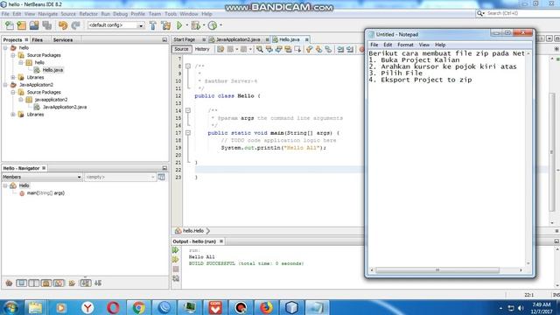Click Re-run with different parameters in Output
560x315 pixels.
coord(176,260)
